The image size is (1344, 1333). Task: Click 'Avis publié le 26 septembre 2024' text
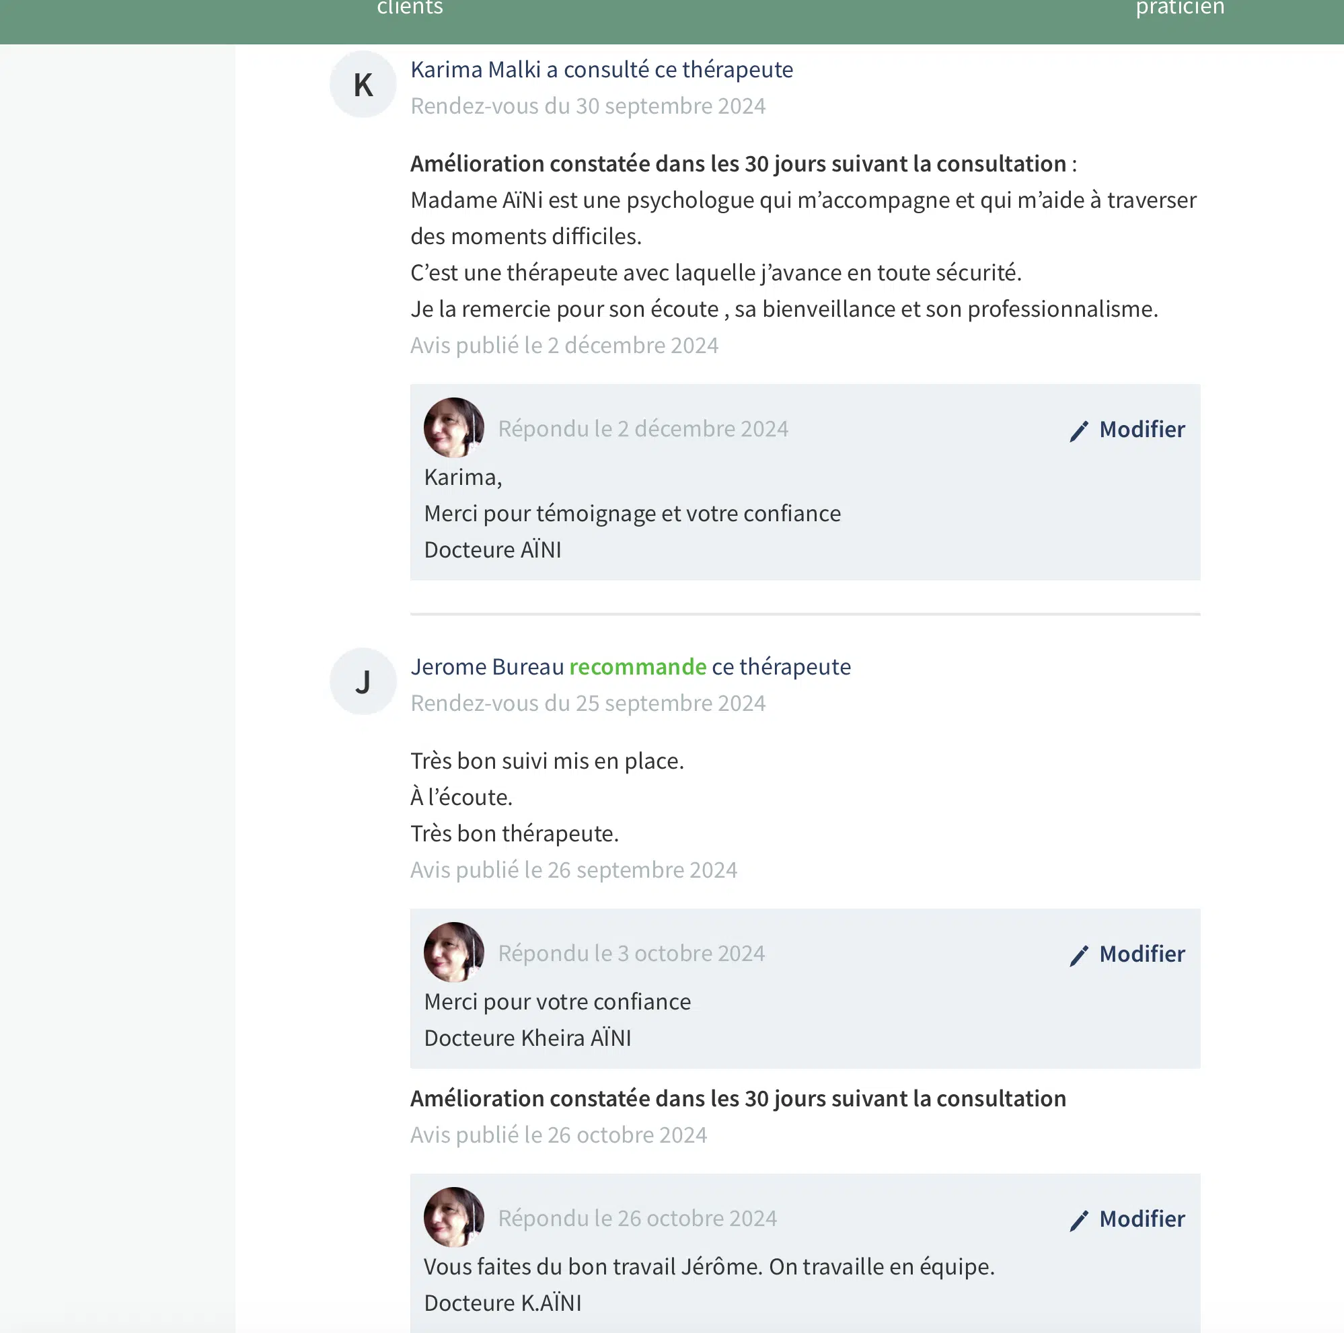pyautogui.click(x=573, y=870)
